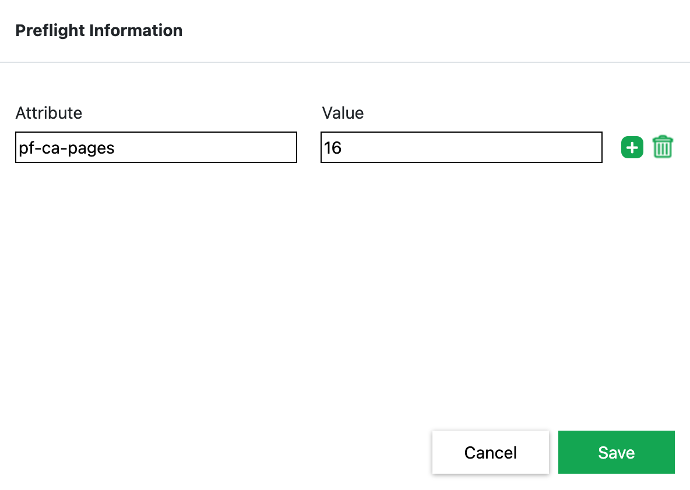Focus the Attribute input field
The image size is (690, 490).
[156, 147]
